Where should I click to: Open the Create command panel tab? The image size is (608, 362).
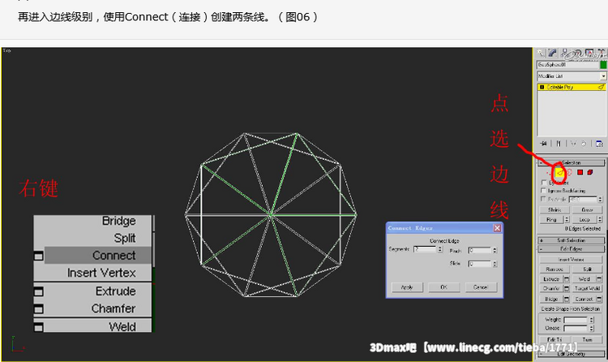click(540, 54)
